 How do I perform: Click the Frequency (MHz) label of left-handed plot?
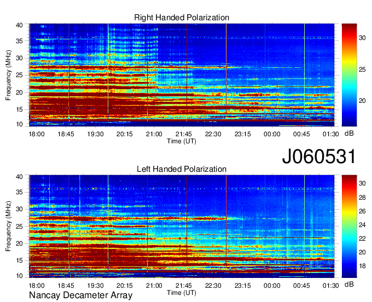pos(8,226)
